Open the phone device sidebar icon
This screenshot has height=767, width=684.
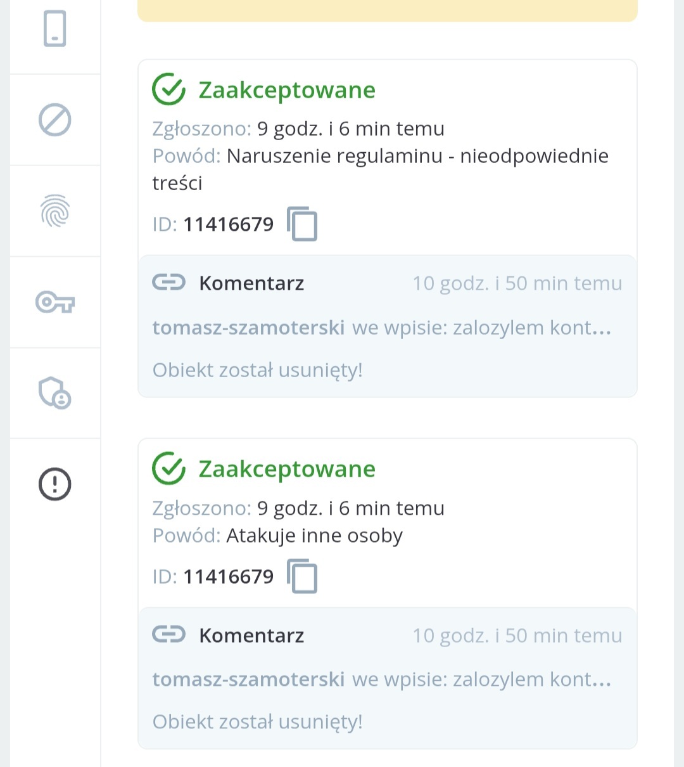(54, 29)
